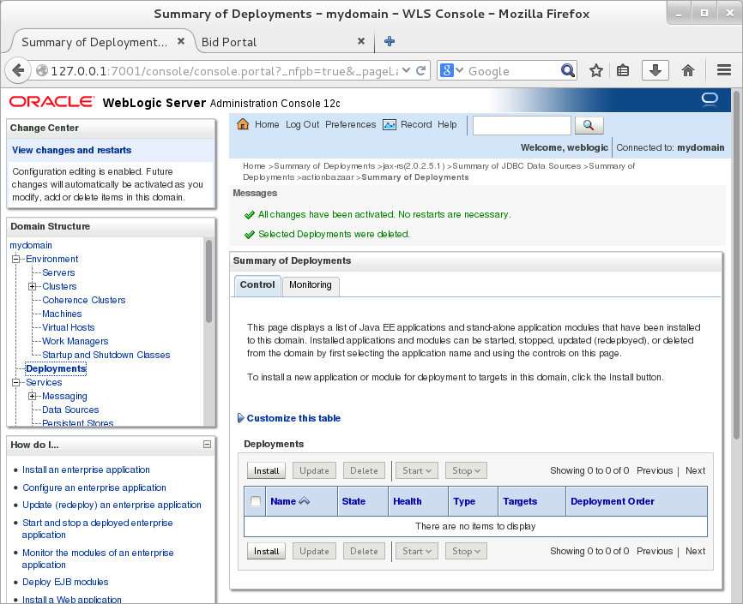The width and height of the screenshot is (743, 604).
Task: Switch to Bid Portal browser tab
Action: 229,42
